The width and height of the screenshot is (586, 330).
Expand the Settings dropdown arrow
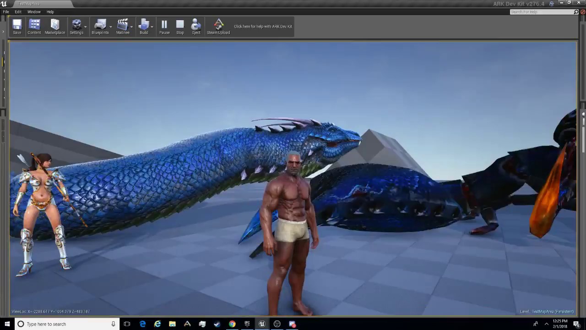click(x=86, y=27)
